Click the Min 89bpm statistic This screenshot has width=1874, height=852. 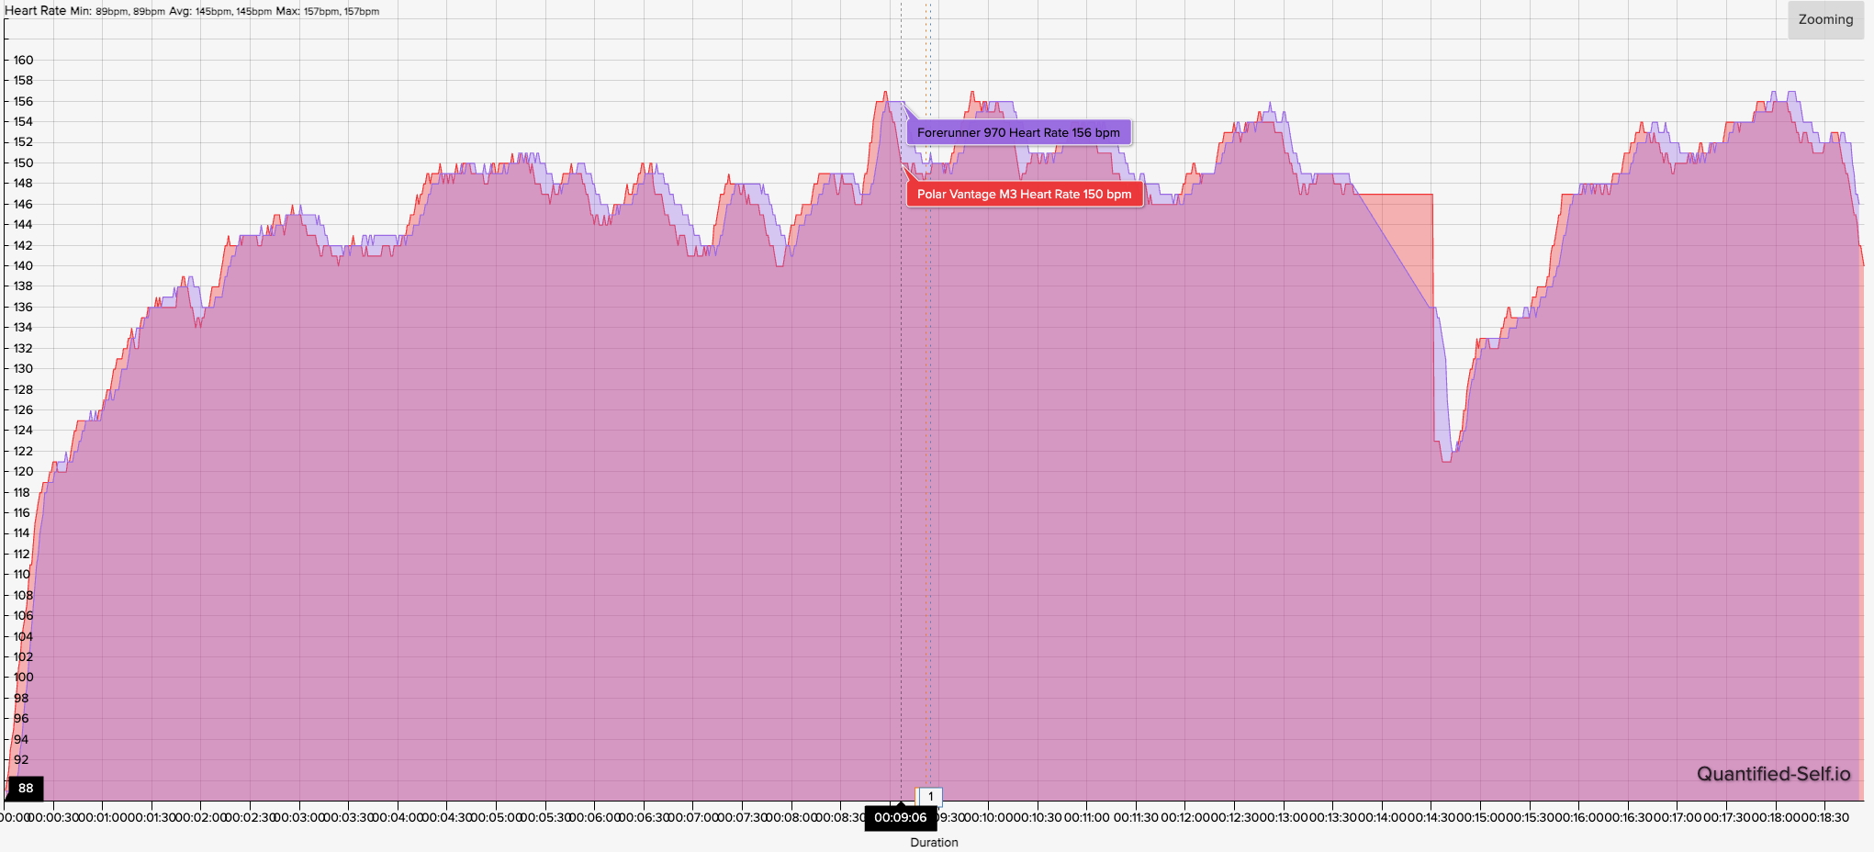coord(118,11)
